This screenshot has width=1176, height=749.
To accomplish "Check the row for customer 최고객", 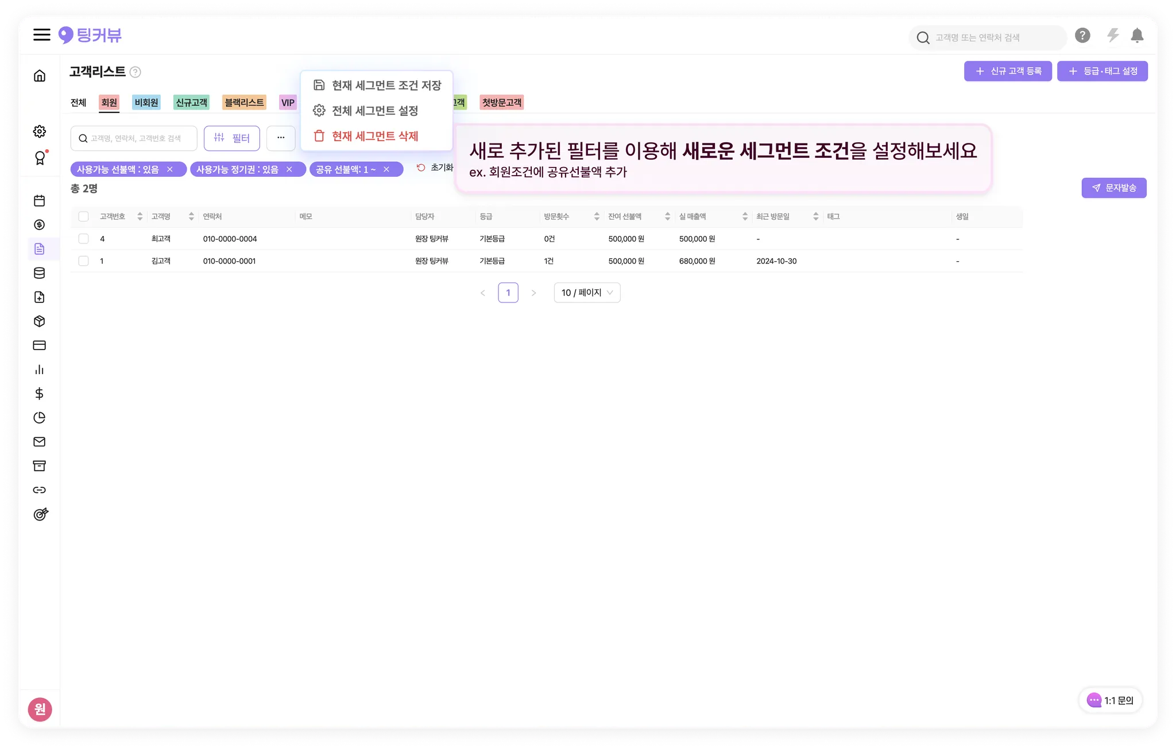I will 84,239.
